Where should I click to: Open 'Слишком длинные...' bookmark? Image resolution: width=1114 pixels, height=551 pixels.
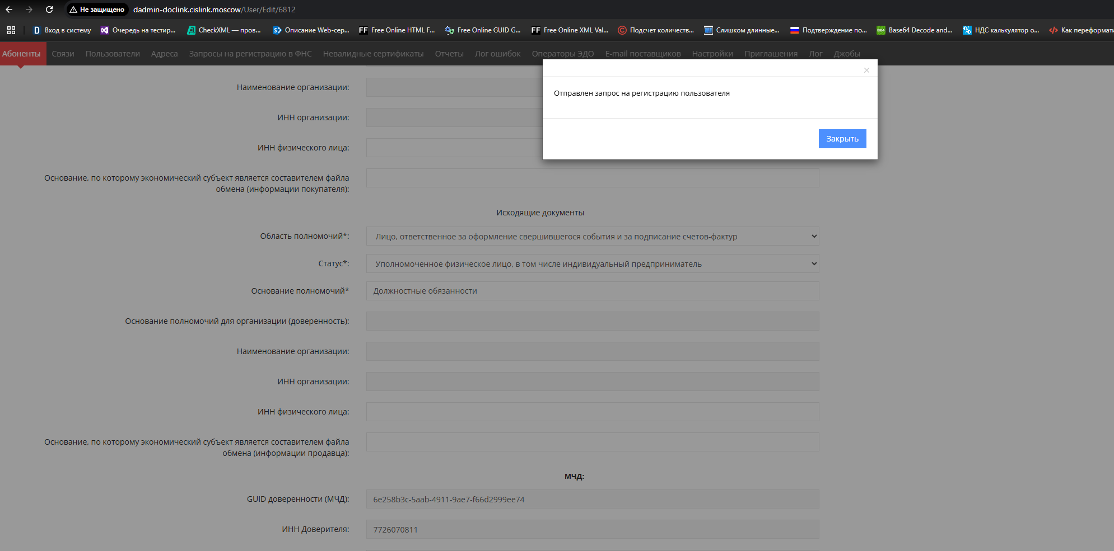(742, 30)
